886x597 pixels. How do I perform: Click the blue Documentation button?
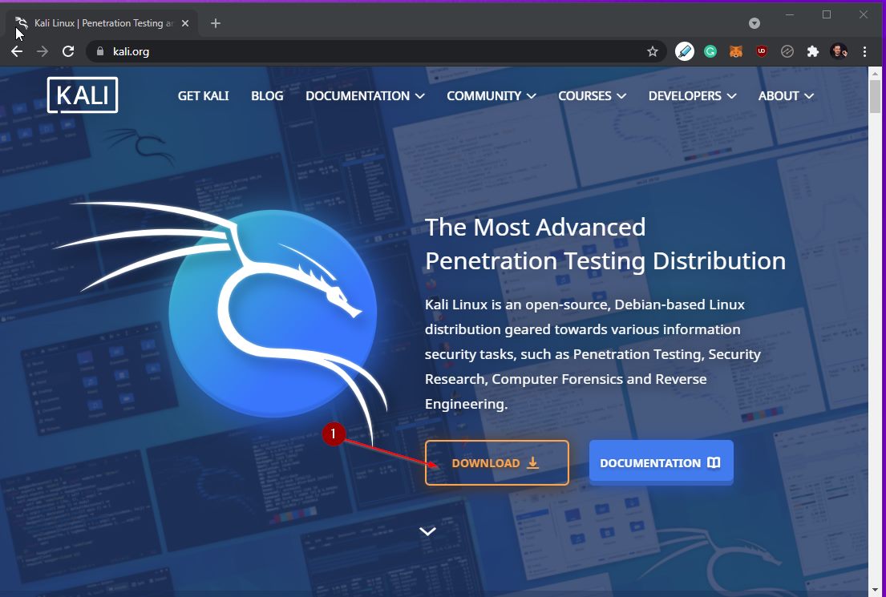(661, 462)
